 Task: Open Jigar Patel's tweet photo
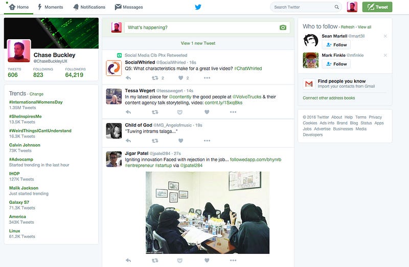tap(208, 212)
